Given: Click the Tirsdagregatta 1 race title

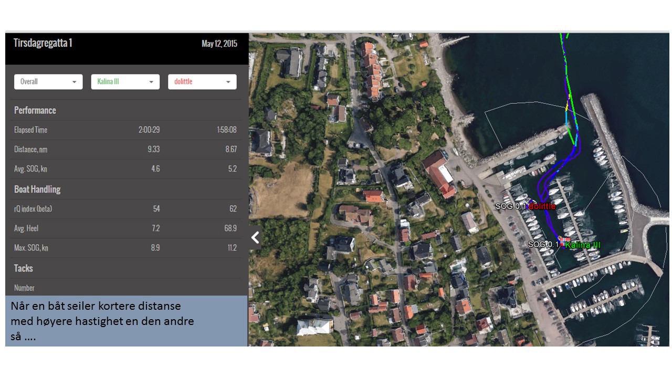Looking at the screenshot, I should coord(43,43).
